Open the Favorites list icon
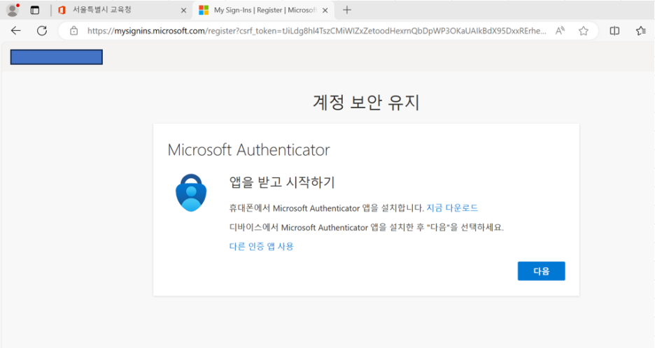Screen dimensions: 655x348 (640, 31)
